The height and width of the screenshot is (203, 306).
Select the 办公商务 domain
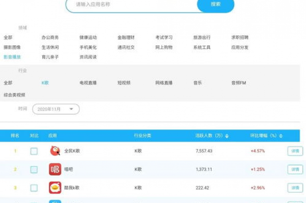click(x=50, y=37)
